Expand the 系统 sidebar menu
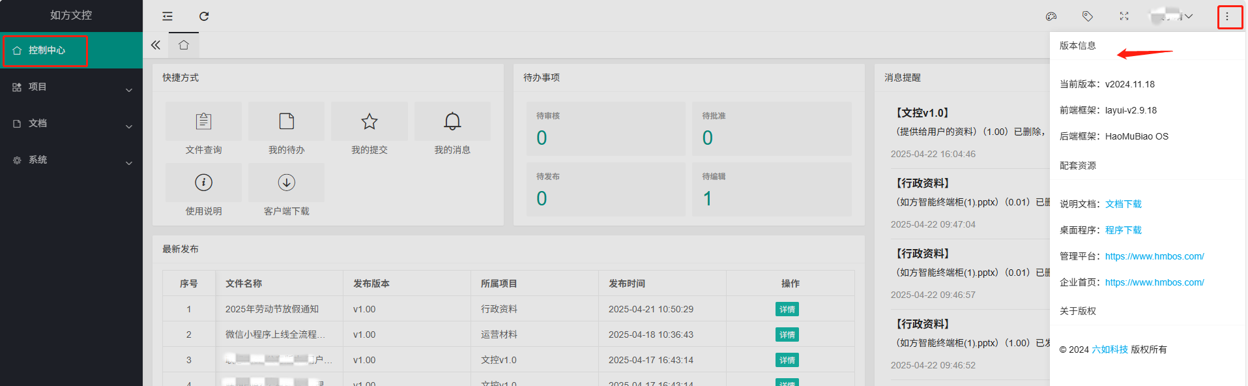 (71, 160)
